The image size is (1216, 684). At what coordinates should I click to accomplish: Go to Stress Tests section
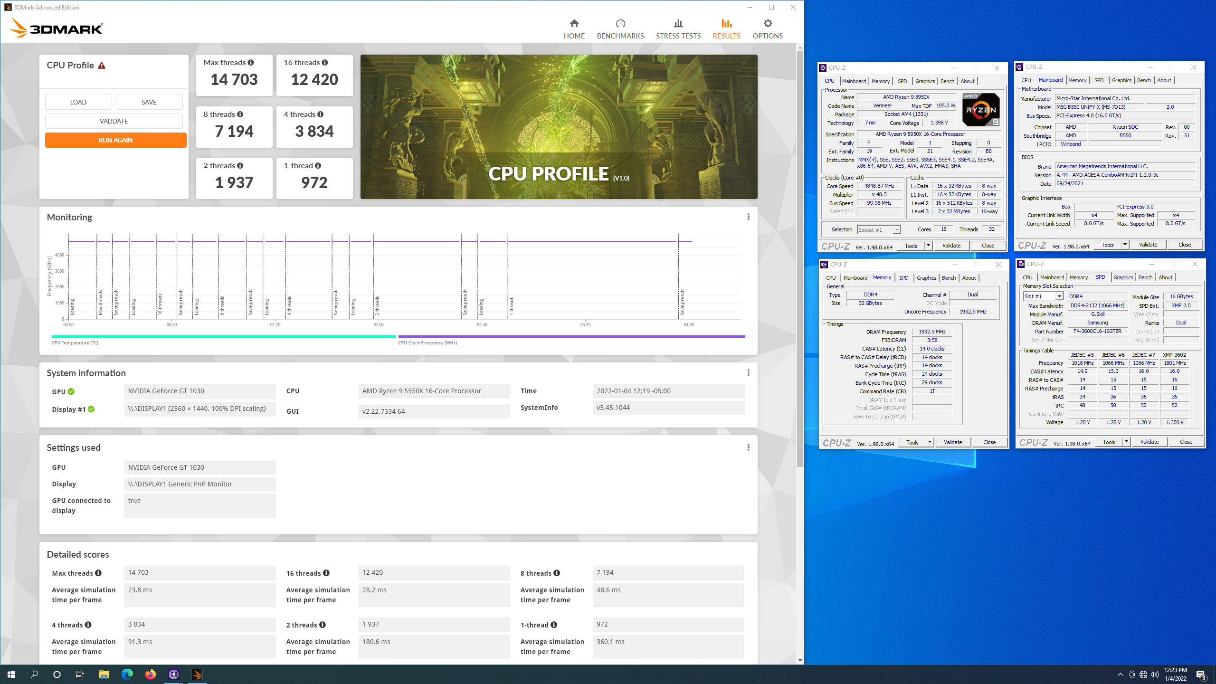(678, 29)
